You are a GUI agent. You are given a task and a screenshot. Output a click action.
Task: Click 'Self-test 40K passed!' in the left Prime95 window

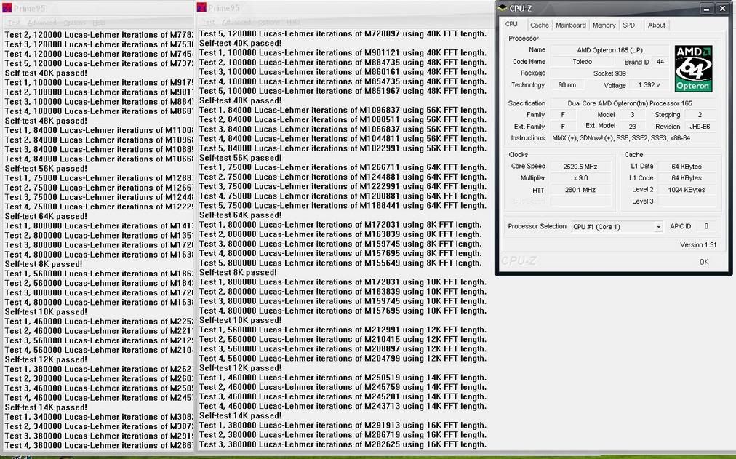coord(46,73)
